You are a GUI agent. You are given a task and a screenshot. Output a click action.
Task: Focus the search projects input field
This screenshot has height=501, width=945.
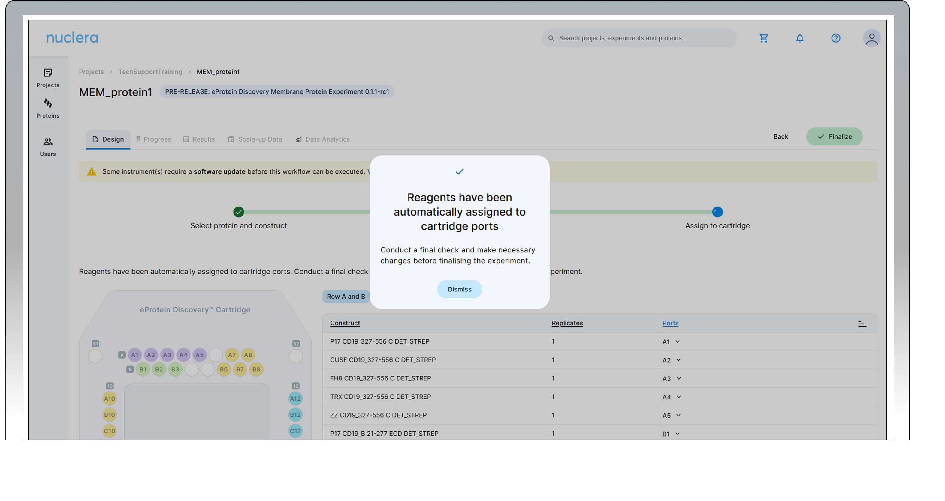pos(639,38)
